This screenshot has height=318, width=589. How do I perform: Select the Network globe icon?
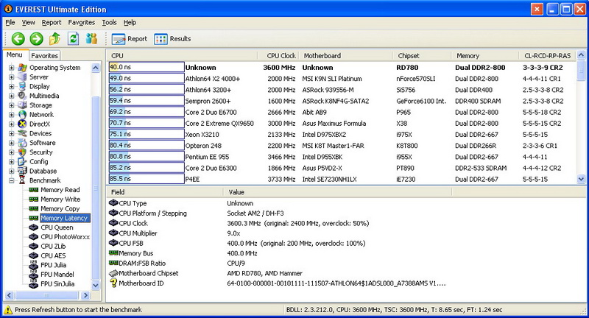[x=23, y=115]
